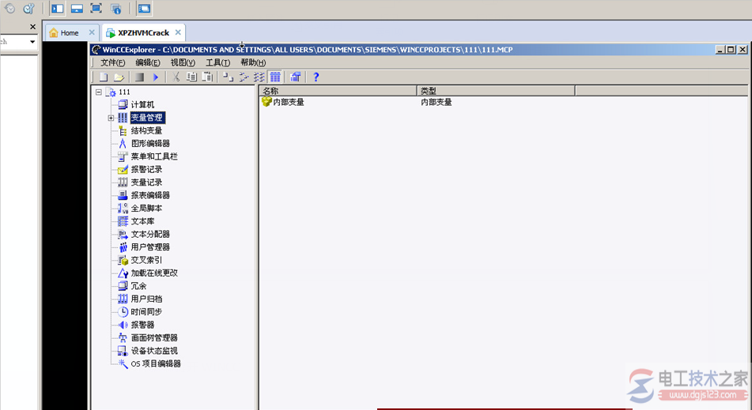Open the library search dropdown arrow
The height and width of the screenshot is (410, 752).
coord(32,42)
